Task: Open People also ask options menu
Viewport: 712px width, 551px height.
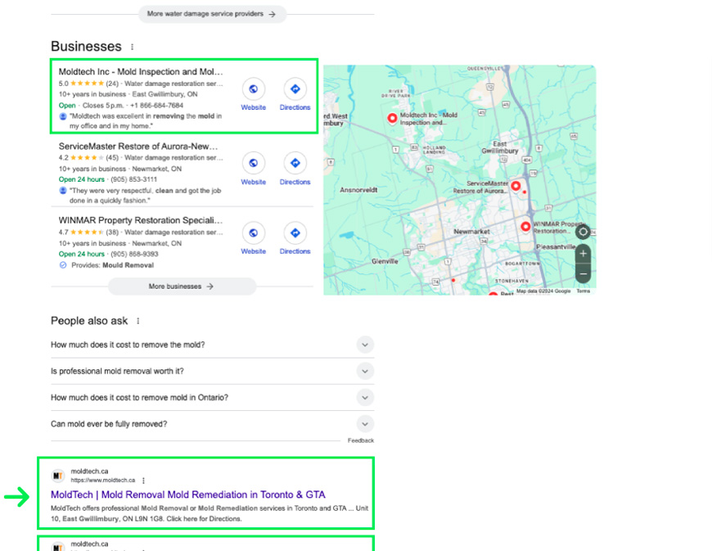Action: (x=137, y=321)
